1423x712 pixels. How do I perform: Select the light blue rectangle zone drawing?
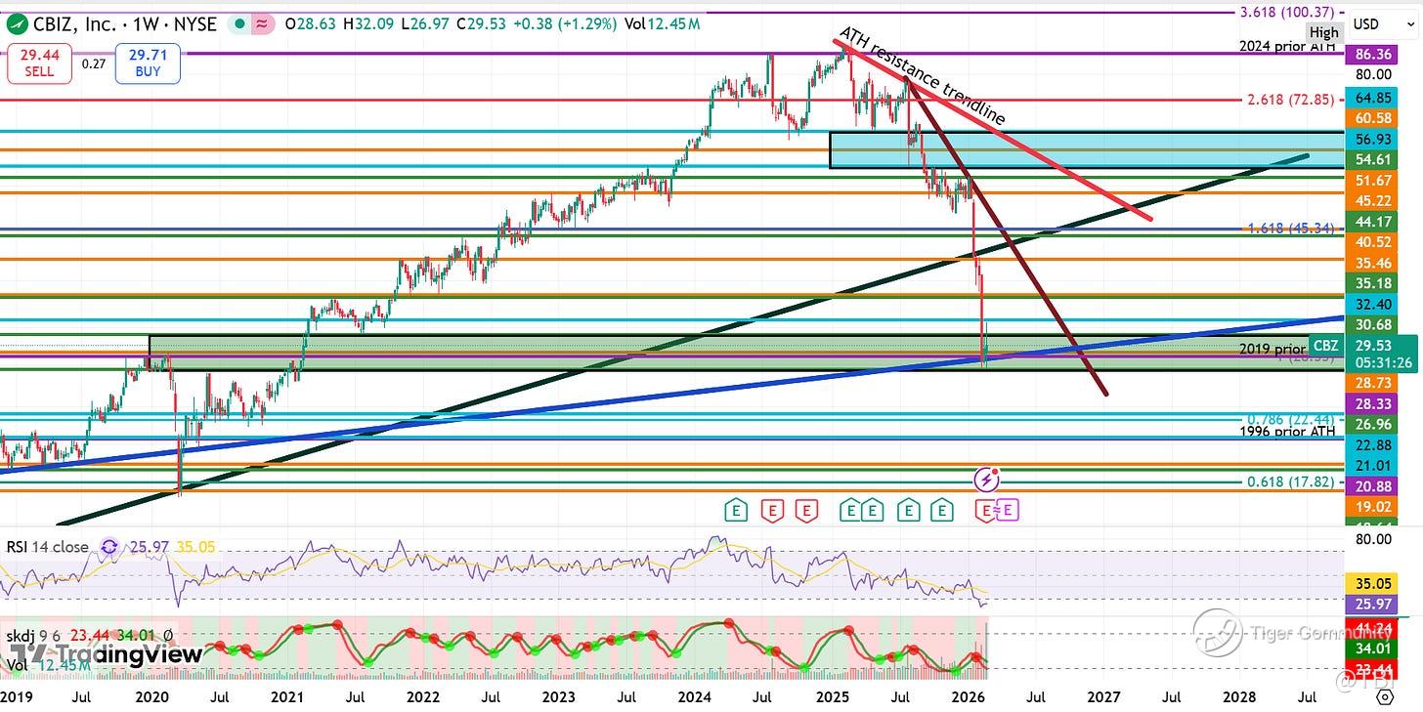1086,149
